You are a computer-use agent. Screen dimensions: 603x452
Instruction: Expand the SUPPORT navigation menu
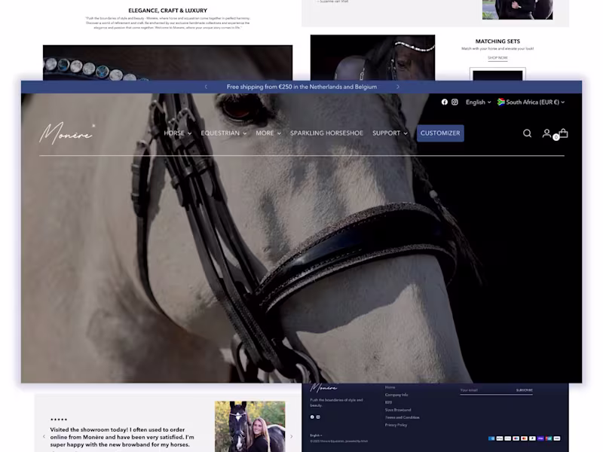coord(390,133)
